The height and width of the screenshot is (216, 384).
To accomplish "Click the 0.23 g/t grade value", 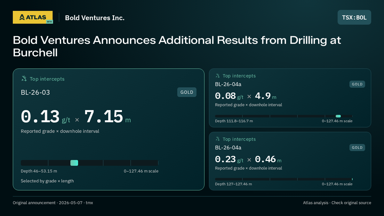I will tap(229, 159).
